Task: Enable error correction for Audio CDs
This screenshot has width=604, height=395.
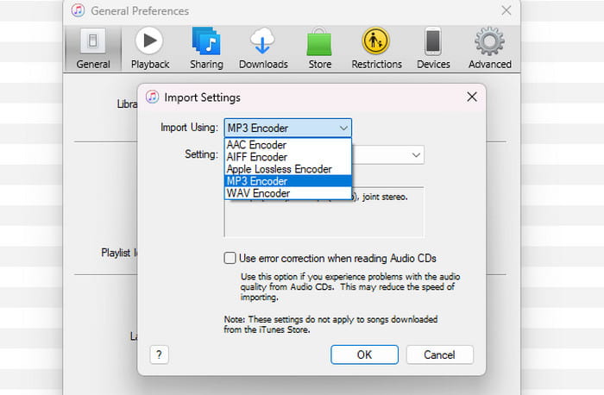Action: pyautogui.click(x=230, y=258)
